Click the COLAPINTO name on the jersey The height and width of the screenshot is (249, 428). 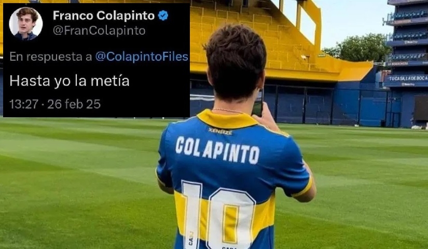pyautogui.click(x=217, y=150)
